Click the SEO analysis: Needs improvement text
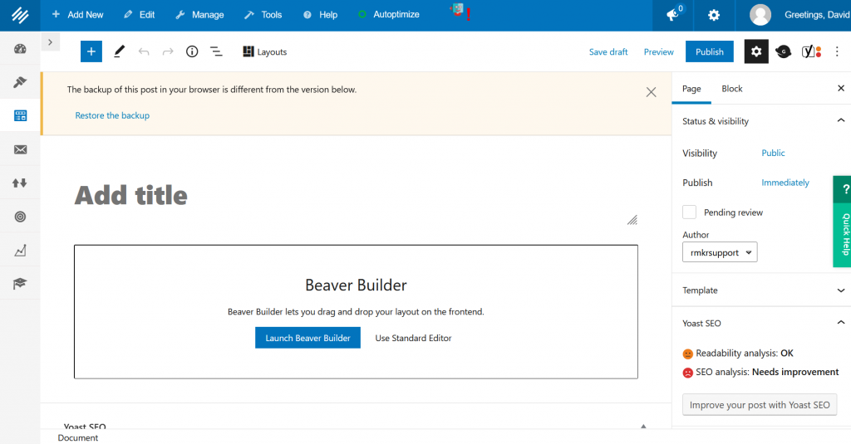The height and width of the screenshot is (444, 851). pyautogui.click(x=767, y=372)
